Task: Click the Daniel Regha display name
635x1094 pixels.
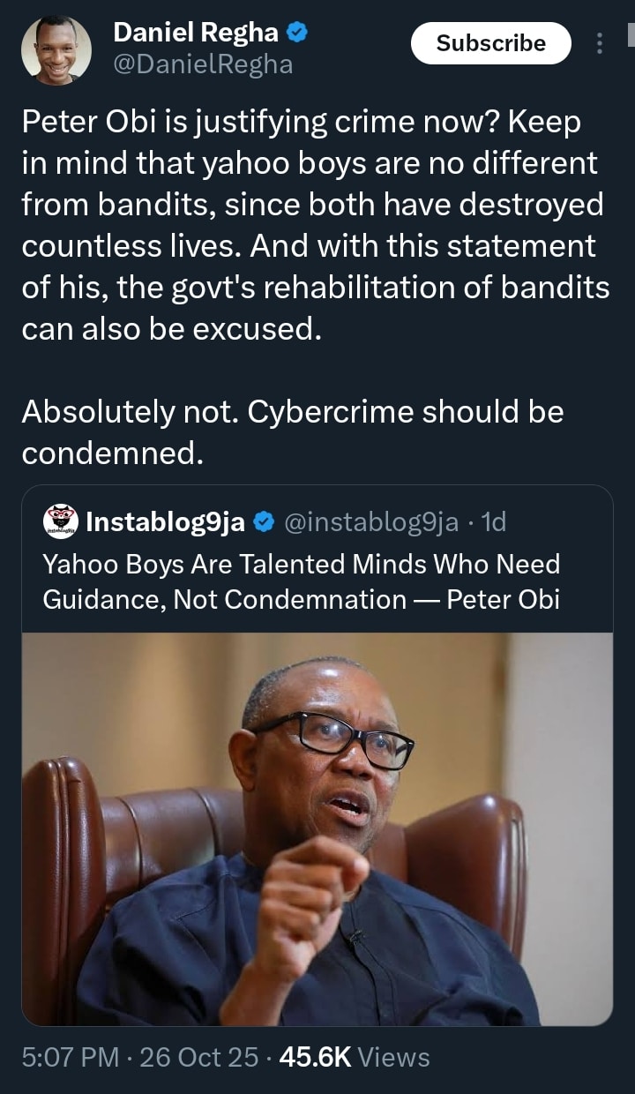Action: [196, 34]
